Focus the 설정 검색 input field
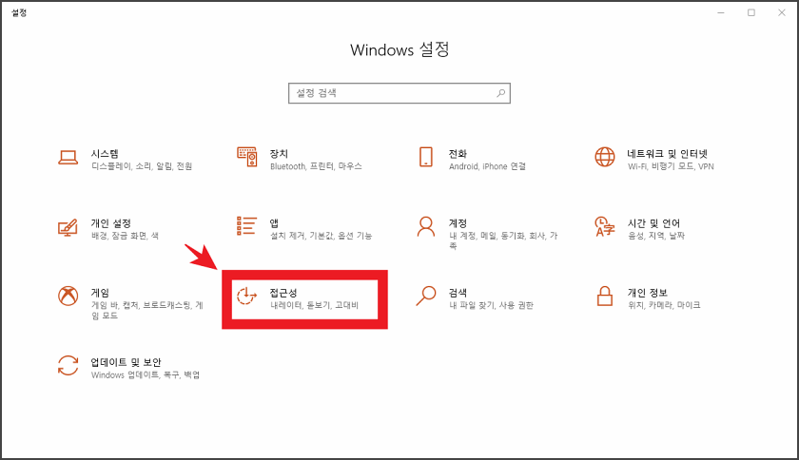 (399, 93)
